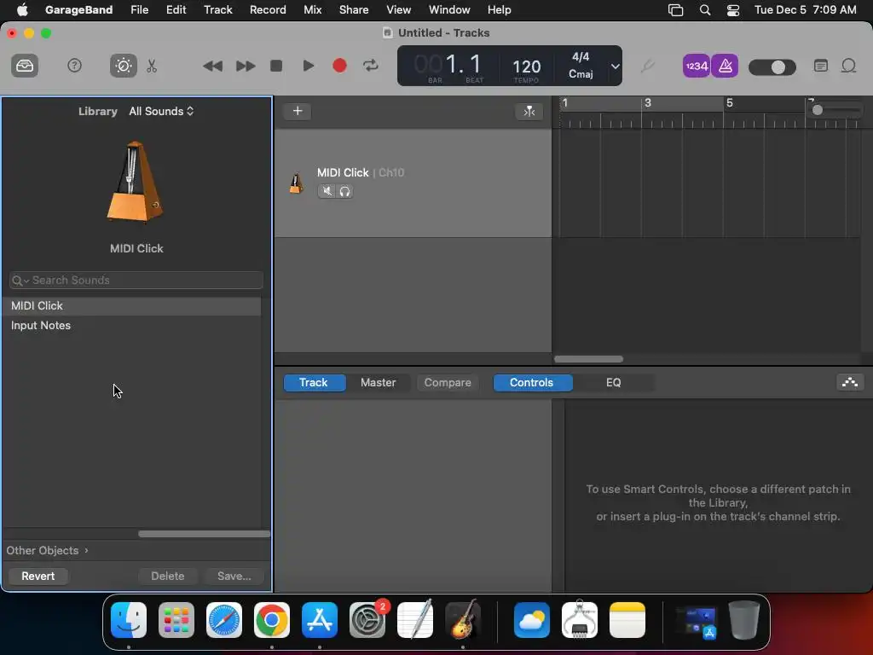The width and height of the screenshot is (873, 655).
Task: Click the Catch playhead button
Action: (529, 112)
